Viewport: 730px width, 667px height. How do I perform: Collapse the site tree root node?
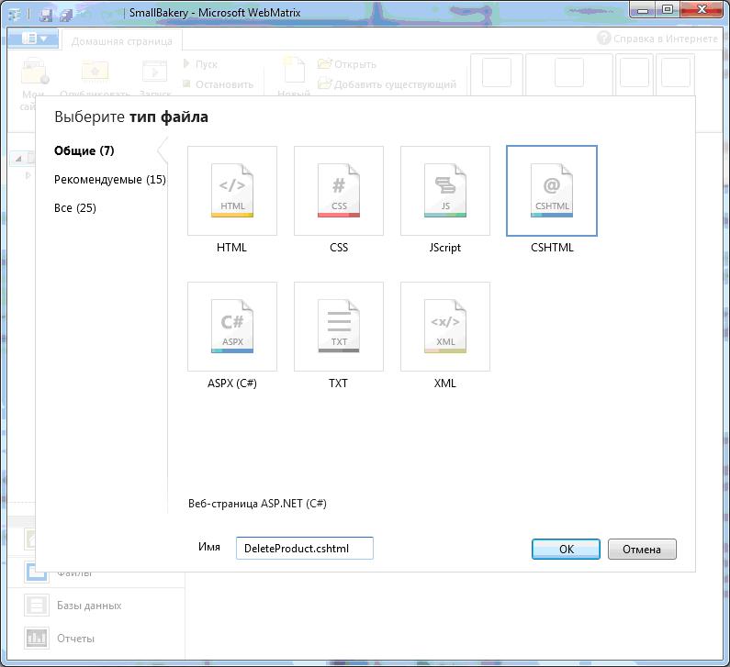(18, 159)
